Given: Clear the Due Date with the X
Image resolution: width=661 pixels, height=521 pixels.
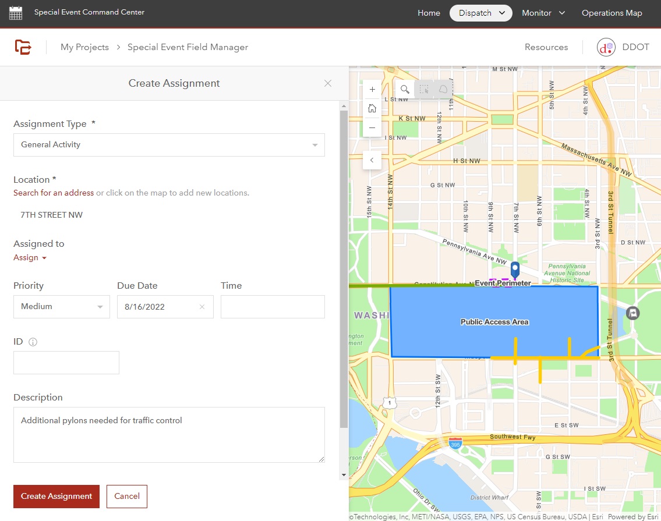Looking at the screenshot, I should click(202, 307).
